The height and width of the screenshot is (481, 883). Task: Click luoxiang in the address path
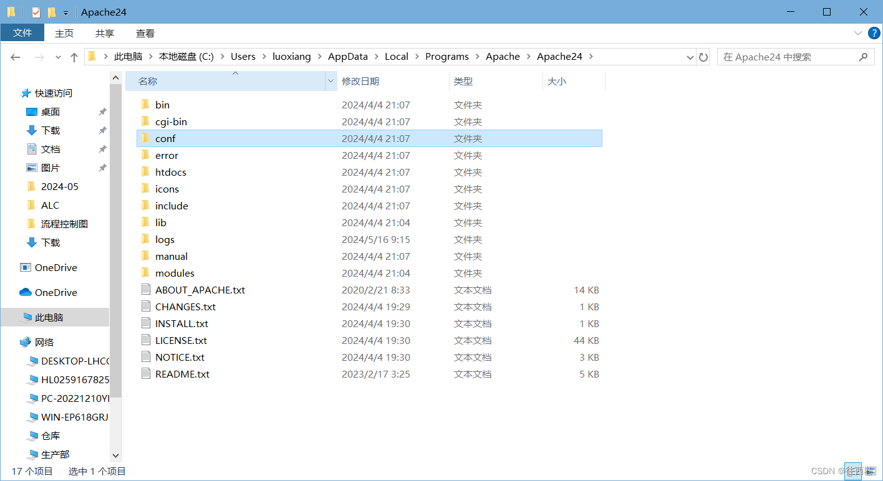tap(292, 57)
